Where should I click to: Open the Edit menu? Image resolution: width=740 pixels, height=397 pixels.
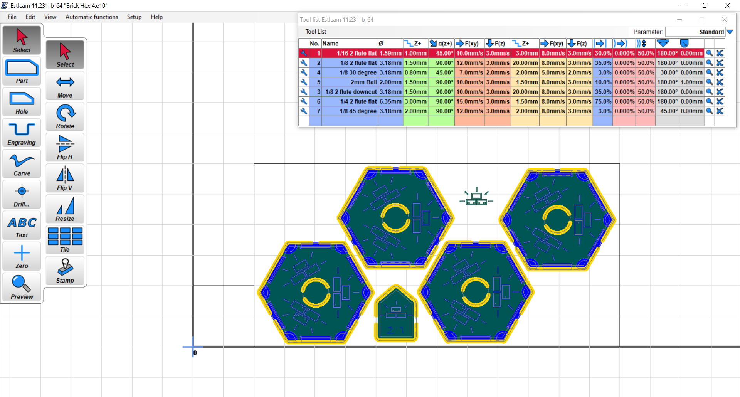[30, 17]
